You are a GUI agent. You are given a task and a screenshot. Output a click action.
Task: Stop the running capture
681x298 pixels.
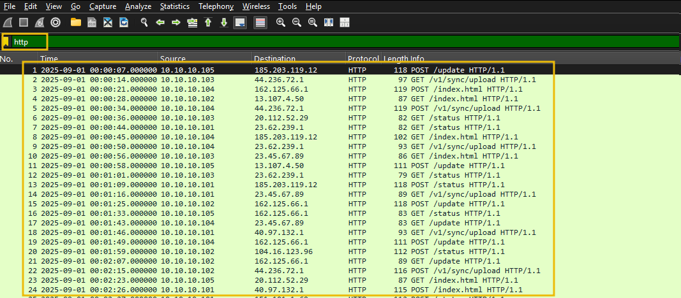click(x=24, y=22)
